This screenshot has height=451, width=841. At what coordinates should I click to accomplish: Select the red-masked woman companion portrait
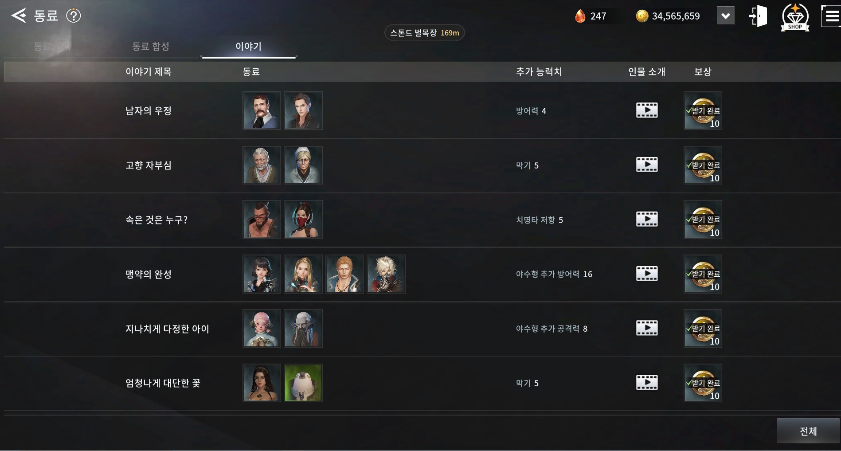(x=303, y=220)
